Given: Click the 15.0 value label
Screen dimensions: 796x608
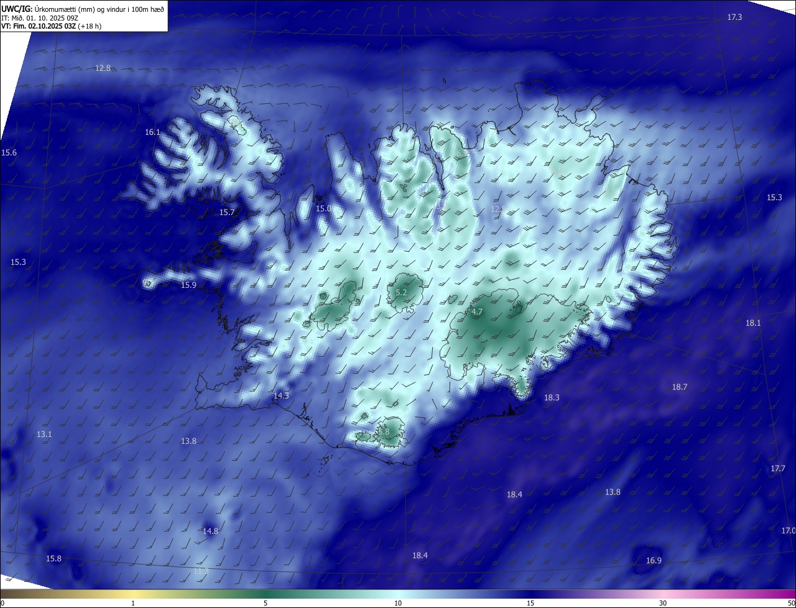Looking at the screenshot, I should [x=323, y=209].
